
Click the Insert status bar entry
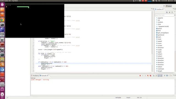pos(128,98)
